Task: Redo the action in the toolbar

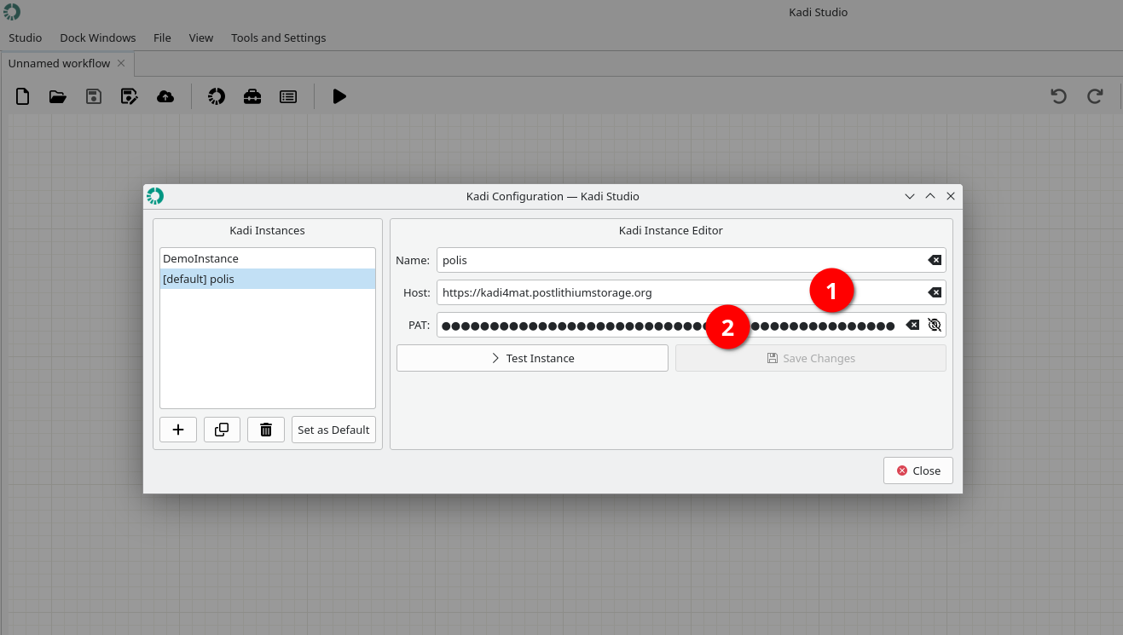Action: point(1095,96)
